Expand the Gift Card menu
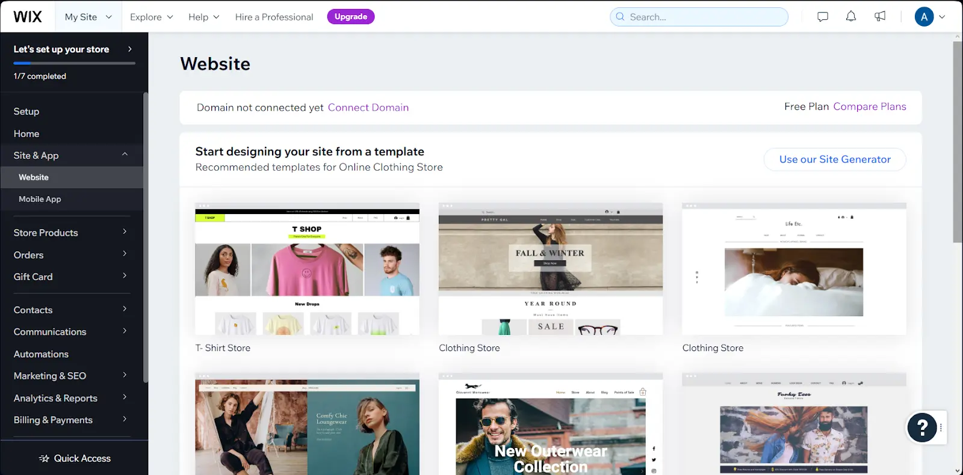963x475 pixels. coord(72,277)
